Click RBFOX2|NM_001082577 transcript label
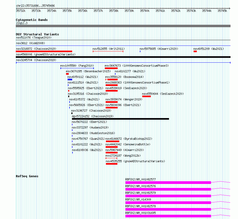This screenshot has width=238, height=219. click(x=141, y=179)
